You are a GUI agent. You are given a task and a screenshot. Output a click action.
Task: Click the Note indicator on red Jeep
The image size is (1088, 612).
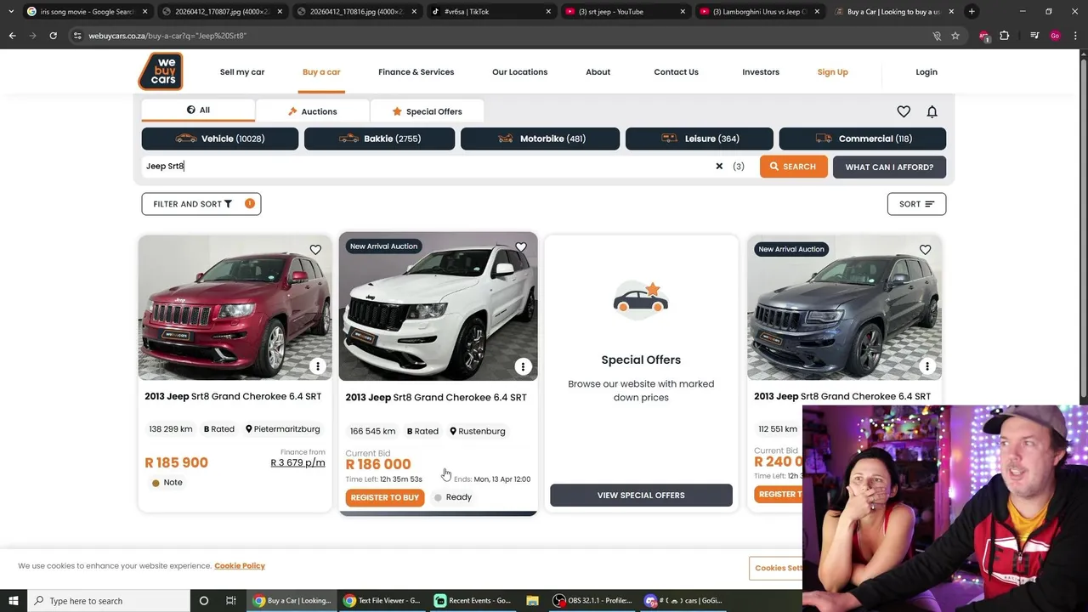click(167, 483)
